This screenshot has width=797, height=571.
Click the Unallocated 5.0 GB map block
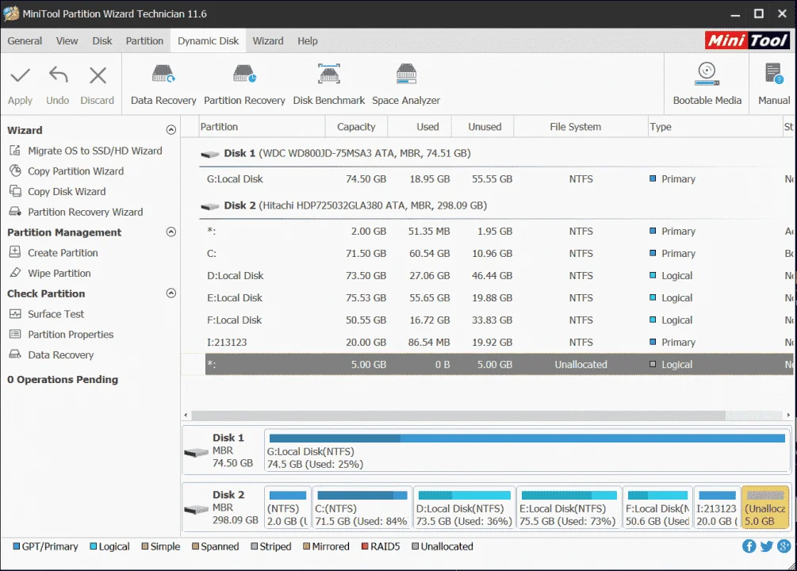(x=765, y=508)
